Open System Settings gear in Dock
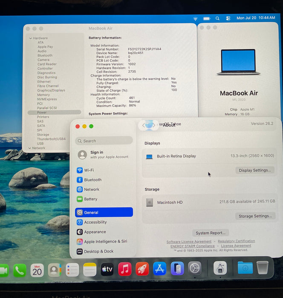This screenshot has height=298, width=283. click(194, 268)
